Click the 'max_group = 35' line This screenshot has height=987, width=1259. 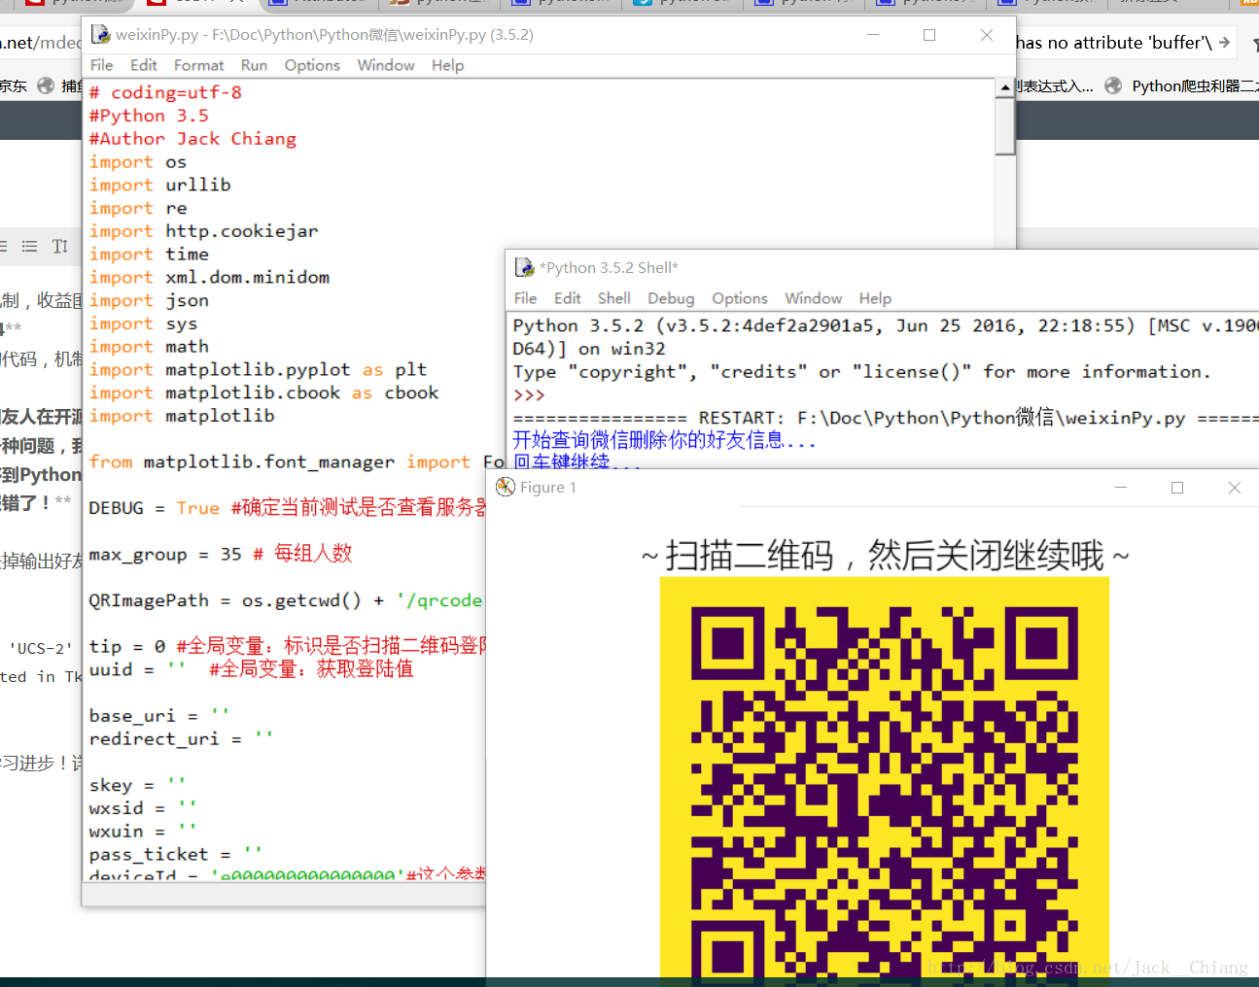(221, 554)
